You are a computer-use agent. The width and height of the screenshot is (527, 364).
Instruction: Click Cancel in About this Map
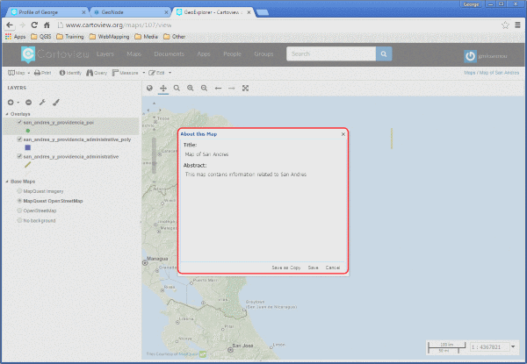coord(333,268)
